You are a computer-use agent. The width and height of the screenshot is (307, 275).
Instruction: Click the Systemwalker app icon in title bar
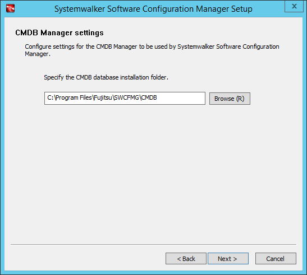[x=10, y=8]
